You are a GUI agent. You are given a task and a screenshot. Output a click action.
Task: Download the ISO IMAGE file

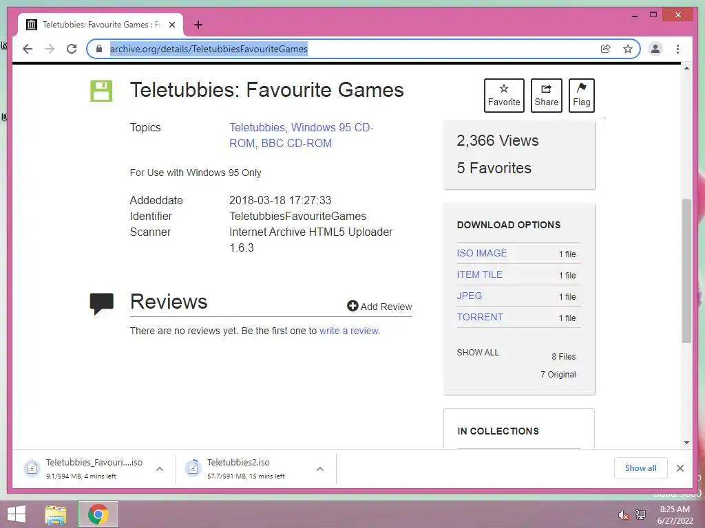(481, 253)
